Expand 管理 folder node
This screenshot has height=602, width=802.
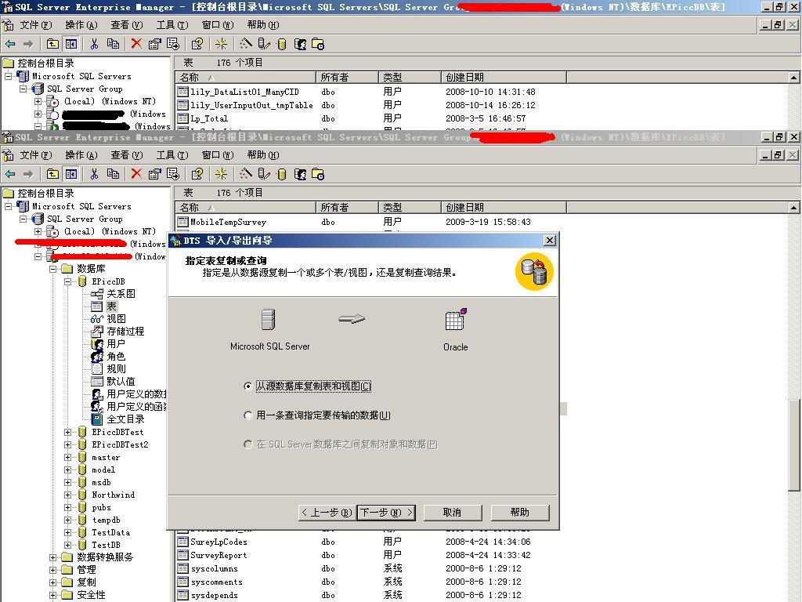coord(52,570)
